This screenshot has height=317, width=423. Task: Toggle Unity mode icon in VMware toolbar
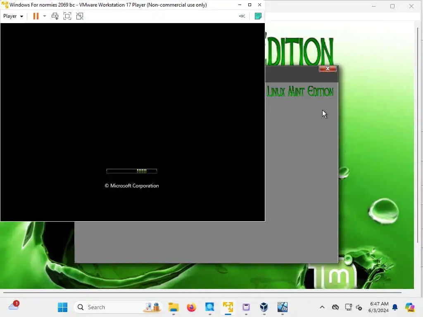point(80,16)
